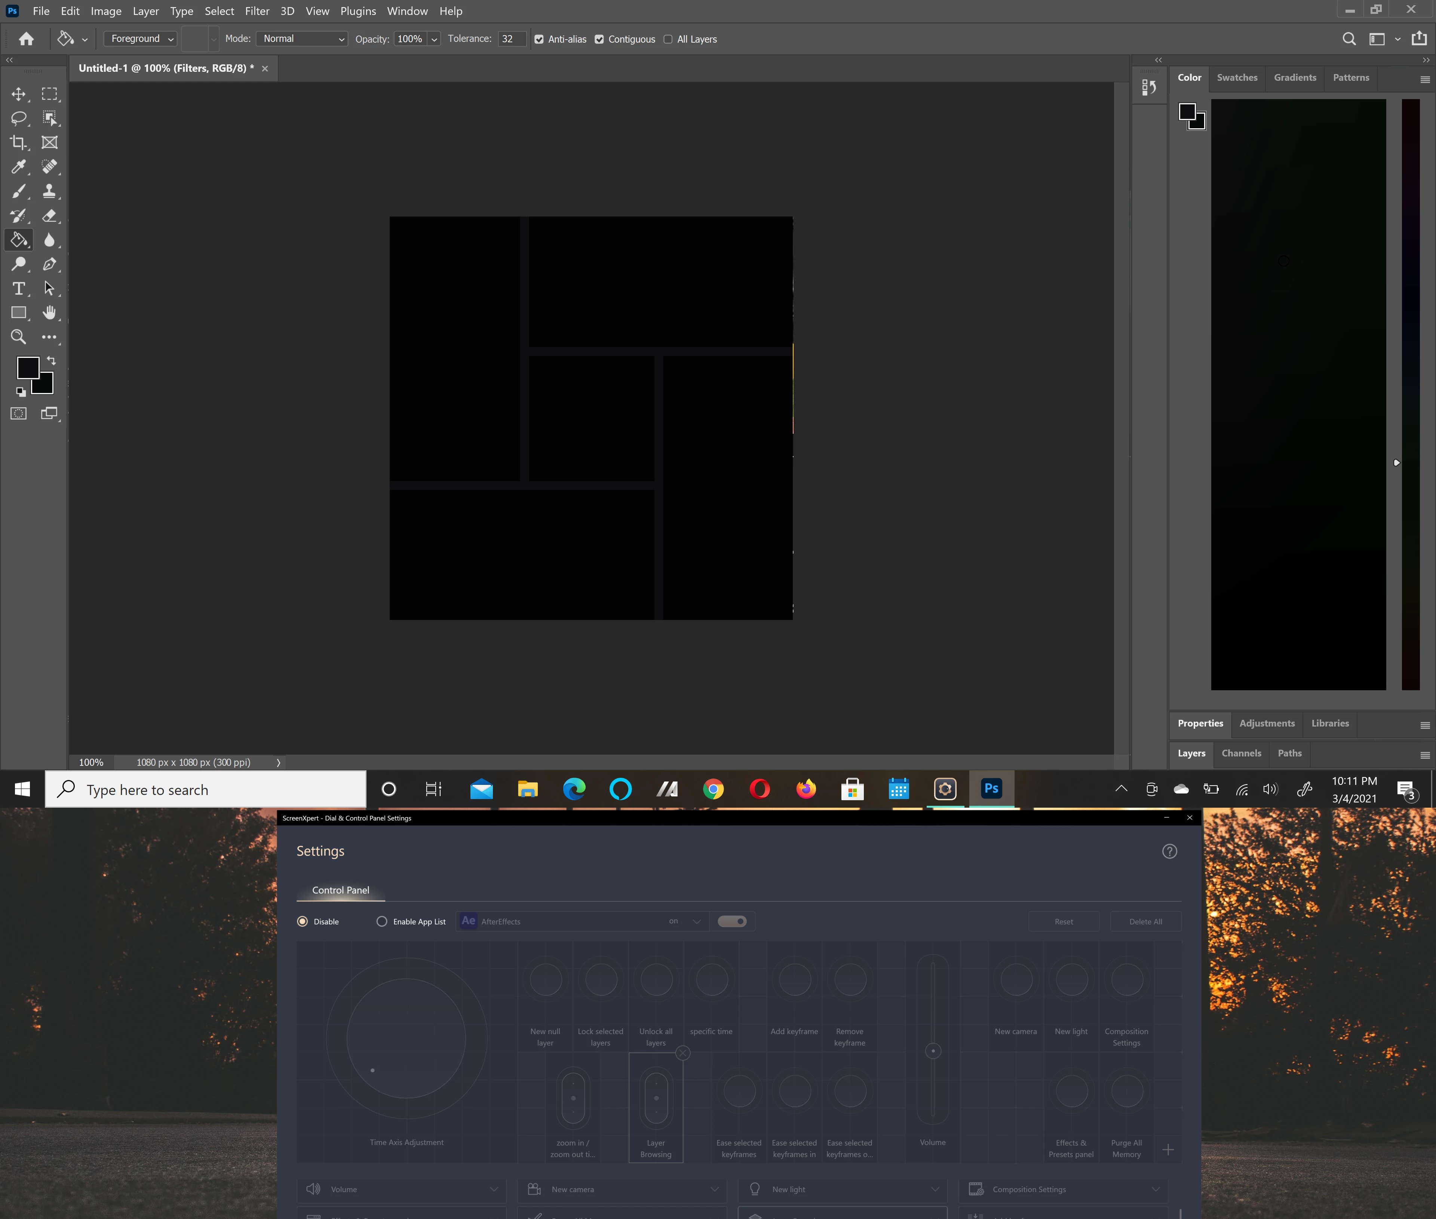Select the Crop tool
The height and width of the screenshot is (1219, 1436).
tap(19, 142)
